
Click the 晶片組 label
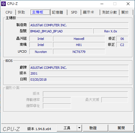21,38
